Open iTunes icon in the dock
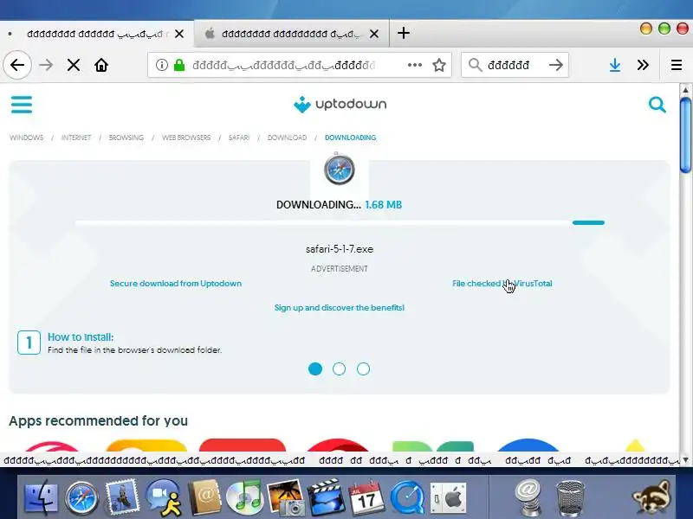The height and width of the screenshot is (519, 693). click(x=244, y=497)
